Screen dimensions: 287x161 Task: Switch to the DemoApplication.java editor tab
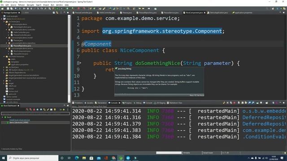tap(217, 13)
